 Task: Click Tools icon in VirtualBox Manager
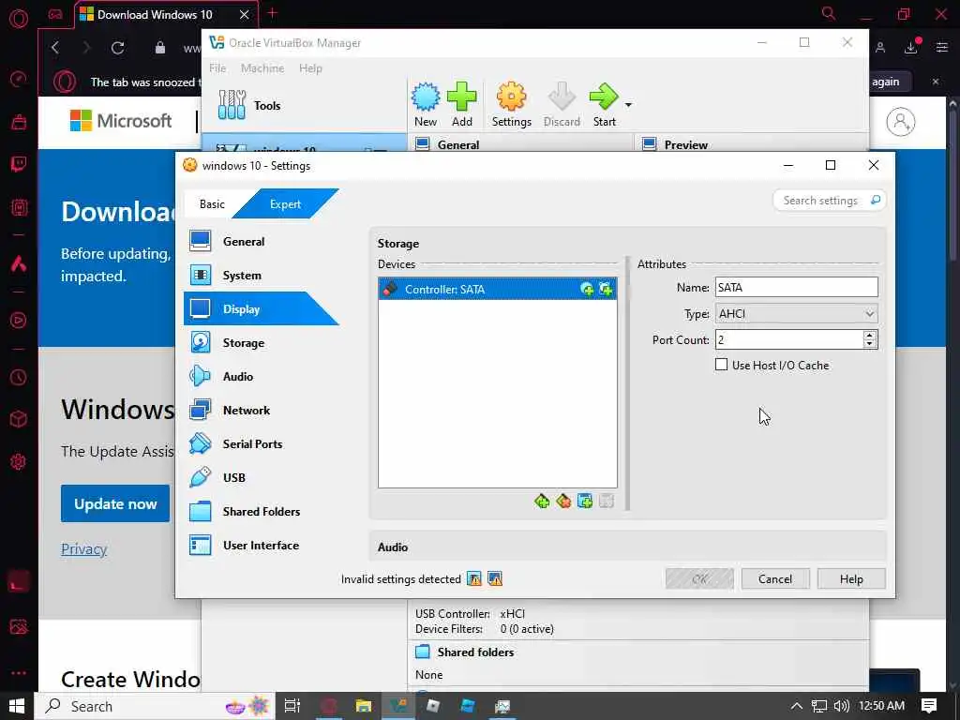(232, 105)
